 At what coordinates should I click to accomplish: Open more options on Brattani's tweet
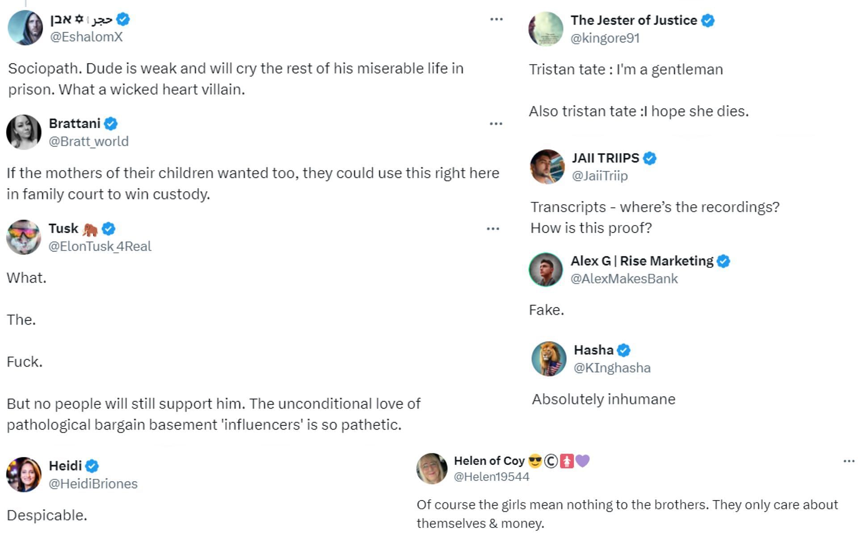tap(496, 124)
